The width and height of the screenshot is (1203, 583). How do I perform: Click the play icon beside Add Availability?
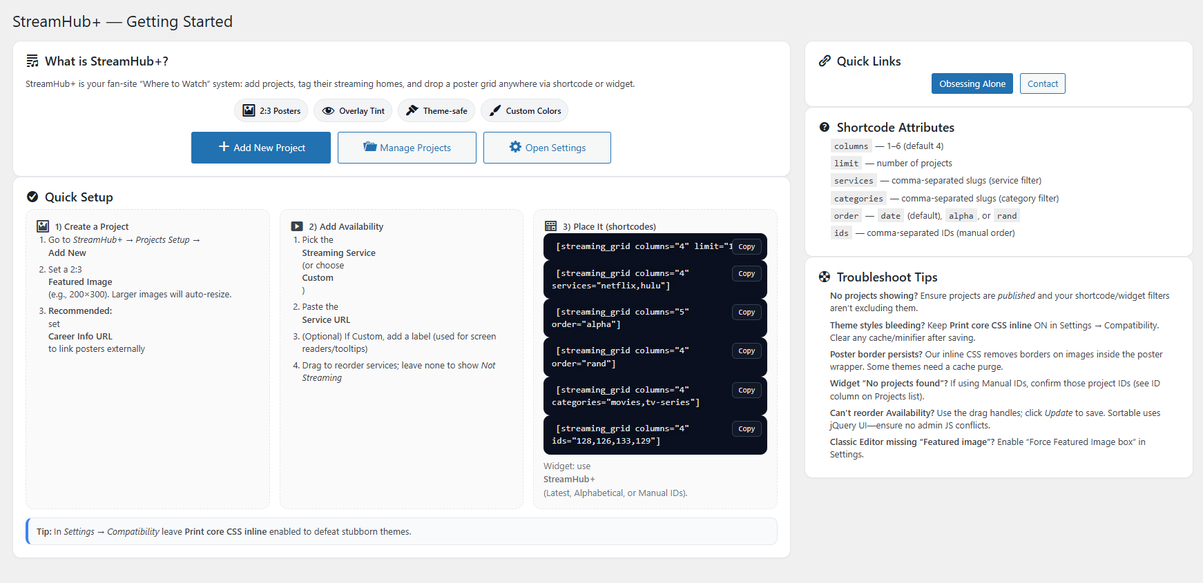tap(297, 226)
